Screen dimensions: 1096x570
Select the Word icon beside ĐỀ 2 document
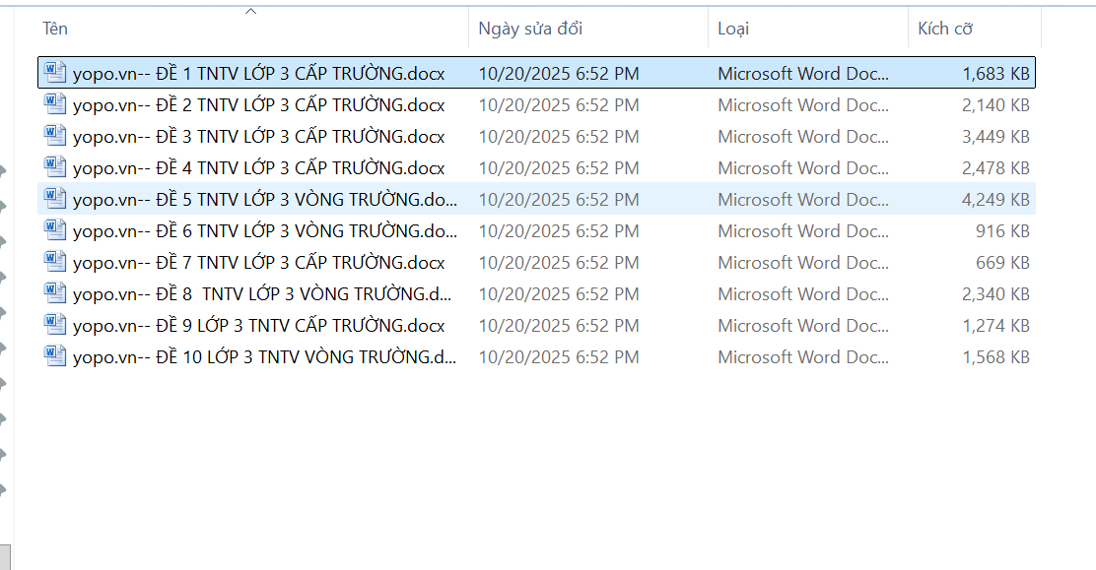pos(55,104)
